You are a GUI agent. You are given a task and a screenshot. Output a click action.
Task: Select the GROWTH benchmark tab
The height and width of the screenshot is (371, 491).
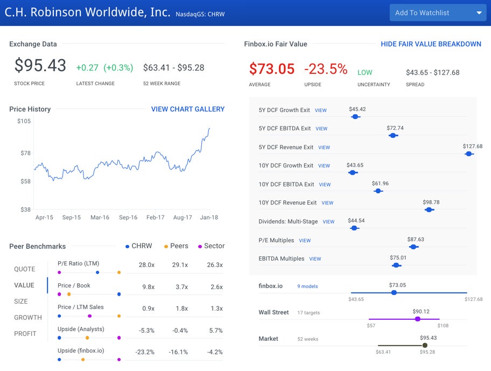28,318
